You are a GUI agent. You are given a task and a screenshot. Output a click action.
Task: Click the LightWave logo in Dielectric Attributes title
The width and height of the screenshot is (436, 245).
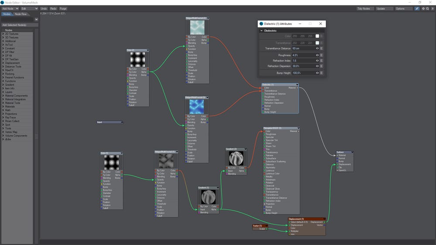pyautogui.click(x=261, y=24)
